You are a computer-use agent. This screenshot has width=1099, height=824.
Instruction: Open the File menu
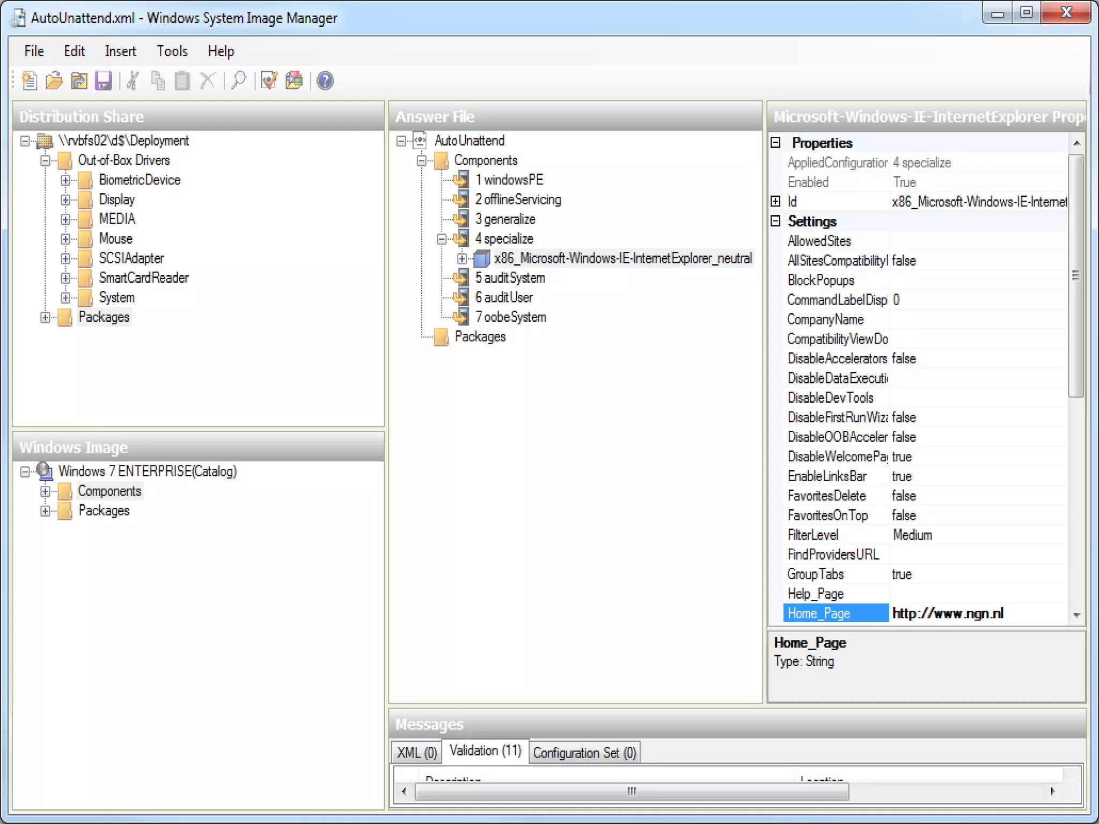tap(34, 51)
